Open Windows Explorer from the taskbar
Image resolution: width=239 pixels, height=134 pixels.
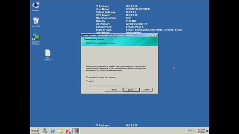[60, 131]
